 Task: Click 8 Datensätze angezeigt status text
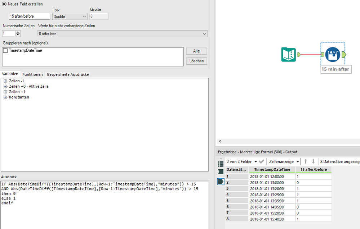pos(340,162)
